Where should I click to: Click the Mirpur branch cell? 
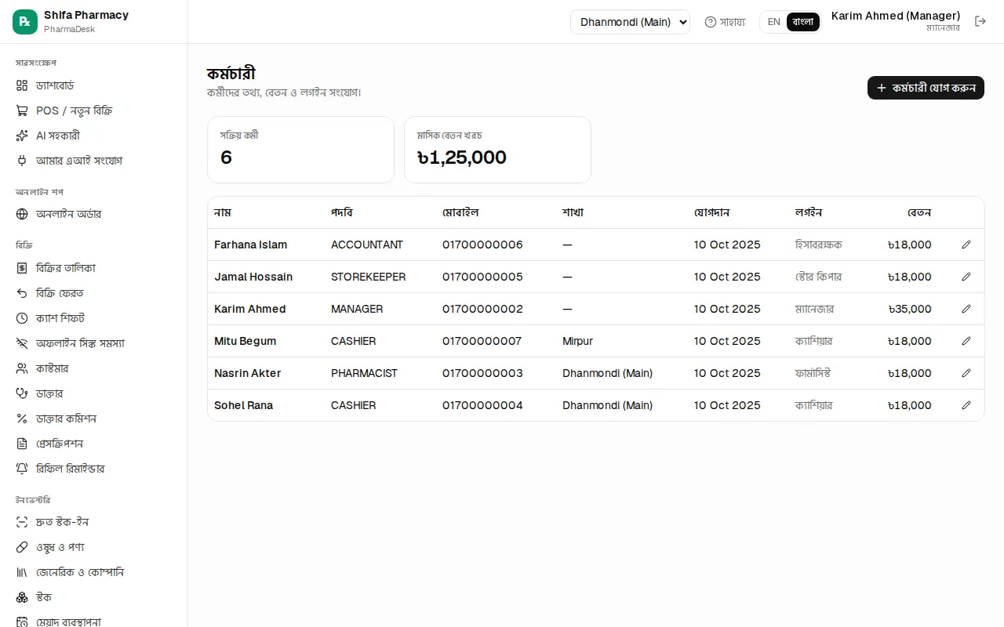pyautogui.click(x=578, y=341)
